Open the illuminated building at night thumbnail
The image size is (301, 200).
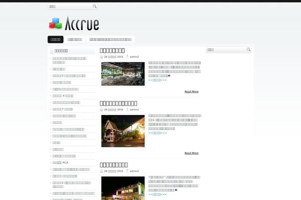tap(123, 188)
